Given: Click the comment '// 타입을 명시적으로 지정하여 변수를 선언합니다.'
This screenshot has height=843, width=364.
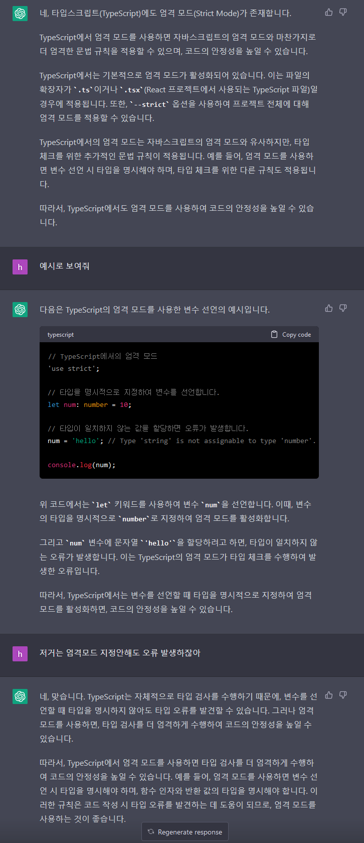Looking at the screenshot, I should (133, 392).
